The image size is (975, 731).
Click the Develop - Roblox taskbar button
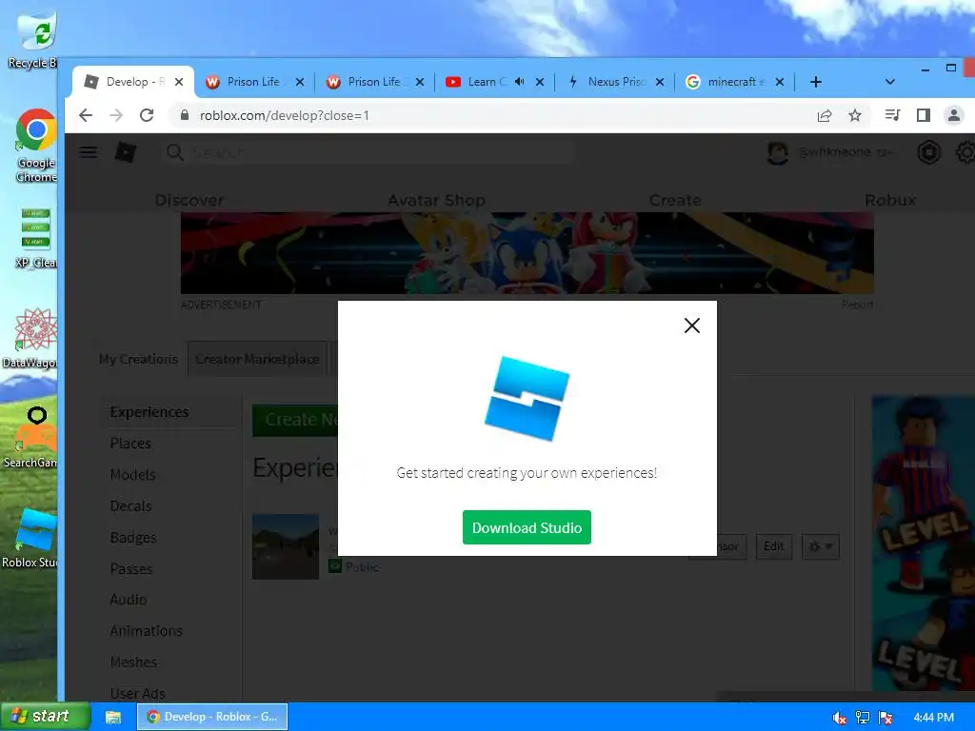click(212, 717)
